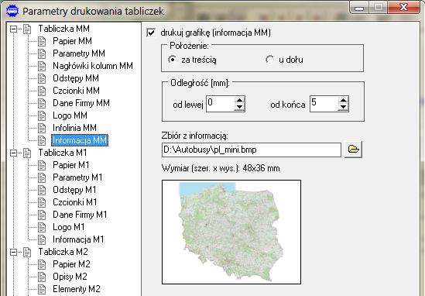425x296 pixels.
Task: Open Parametry M1 settings
Action: [x=77, y=177]
